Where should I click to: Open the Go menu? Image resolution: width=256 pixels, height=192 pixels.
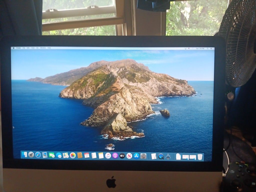coord(37,48)
